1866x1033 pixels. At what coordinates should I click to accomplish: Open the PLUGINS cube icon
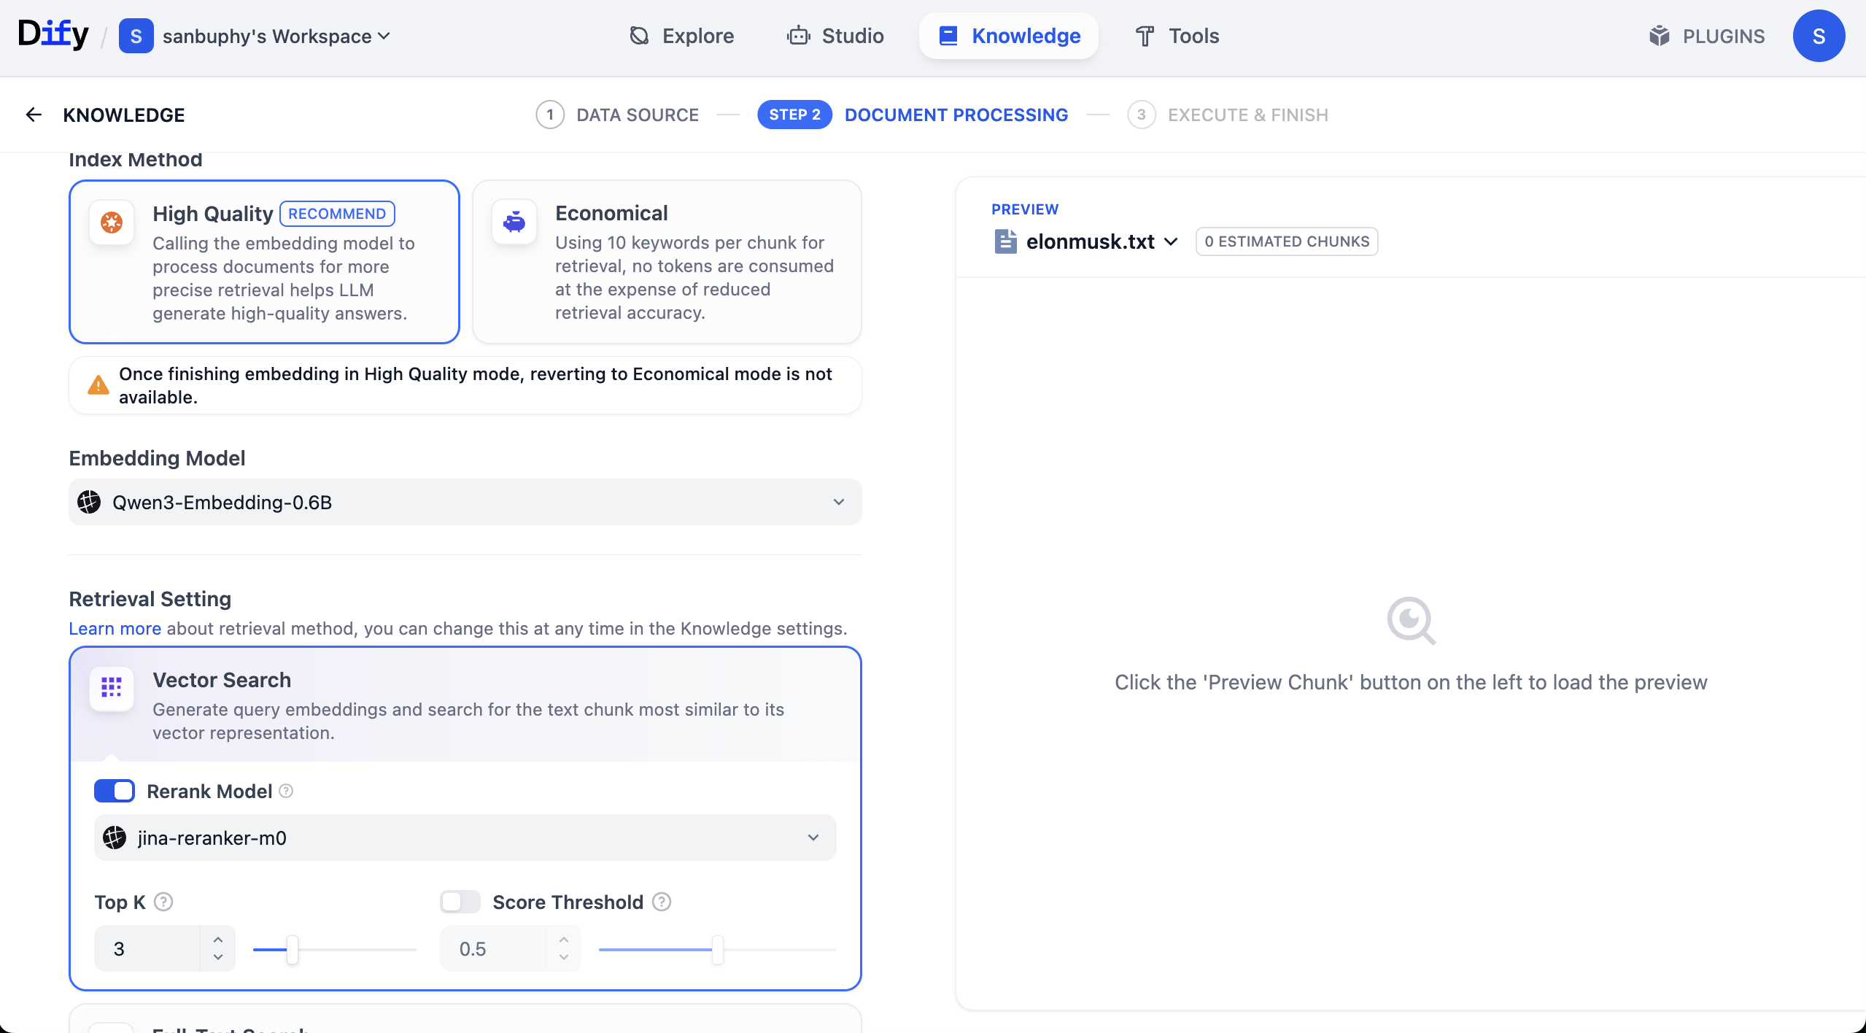tap(1659, 36)
